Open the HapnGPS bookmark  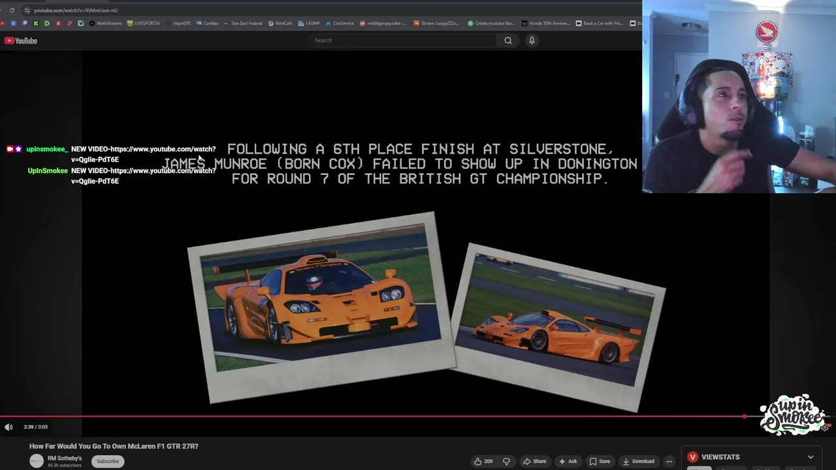(x=178, y=23)
